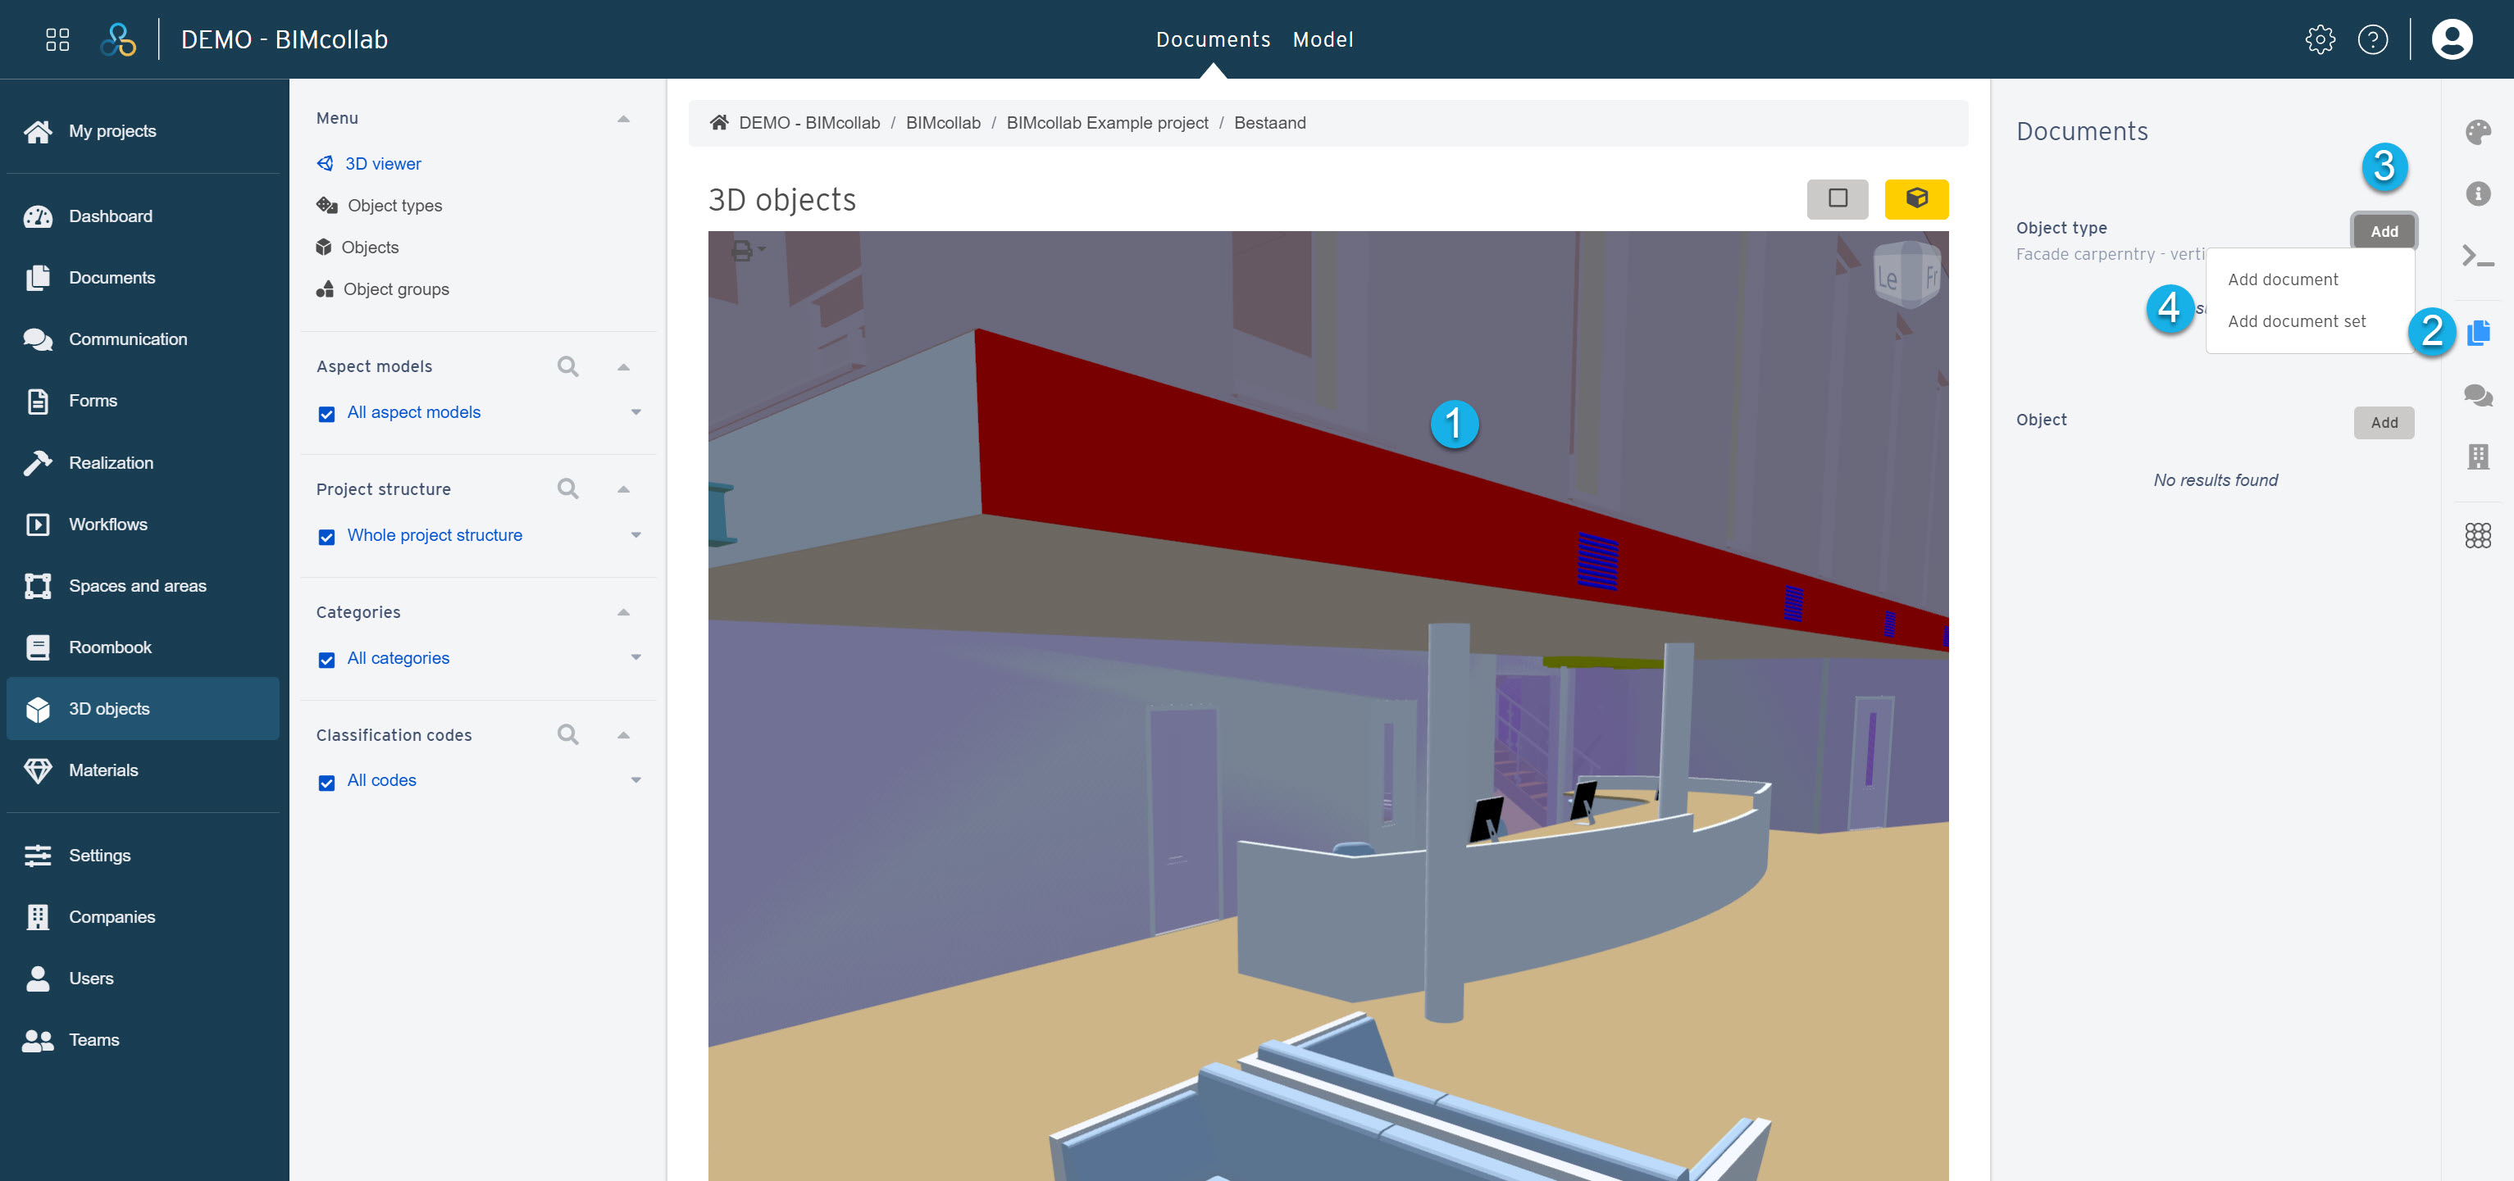Open the user account avatar
2514x1181 pixels.
[2452, 39]
